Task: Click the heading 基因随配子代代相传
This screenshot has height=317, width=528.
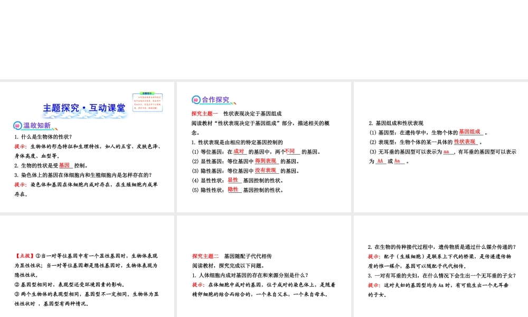Action: pos(248,256)
